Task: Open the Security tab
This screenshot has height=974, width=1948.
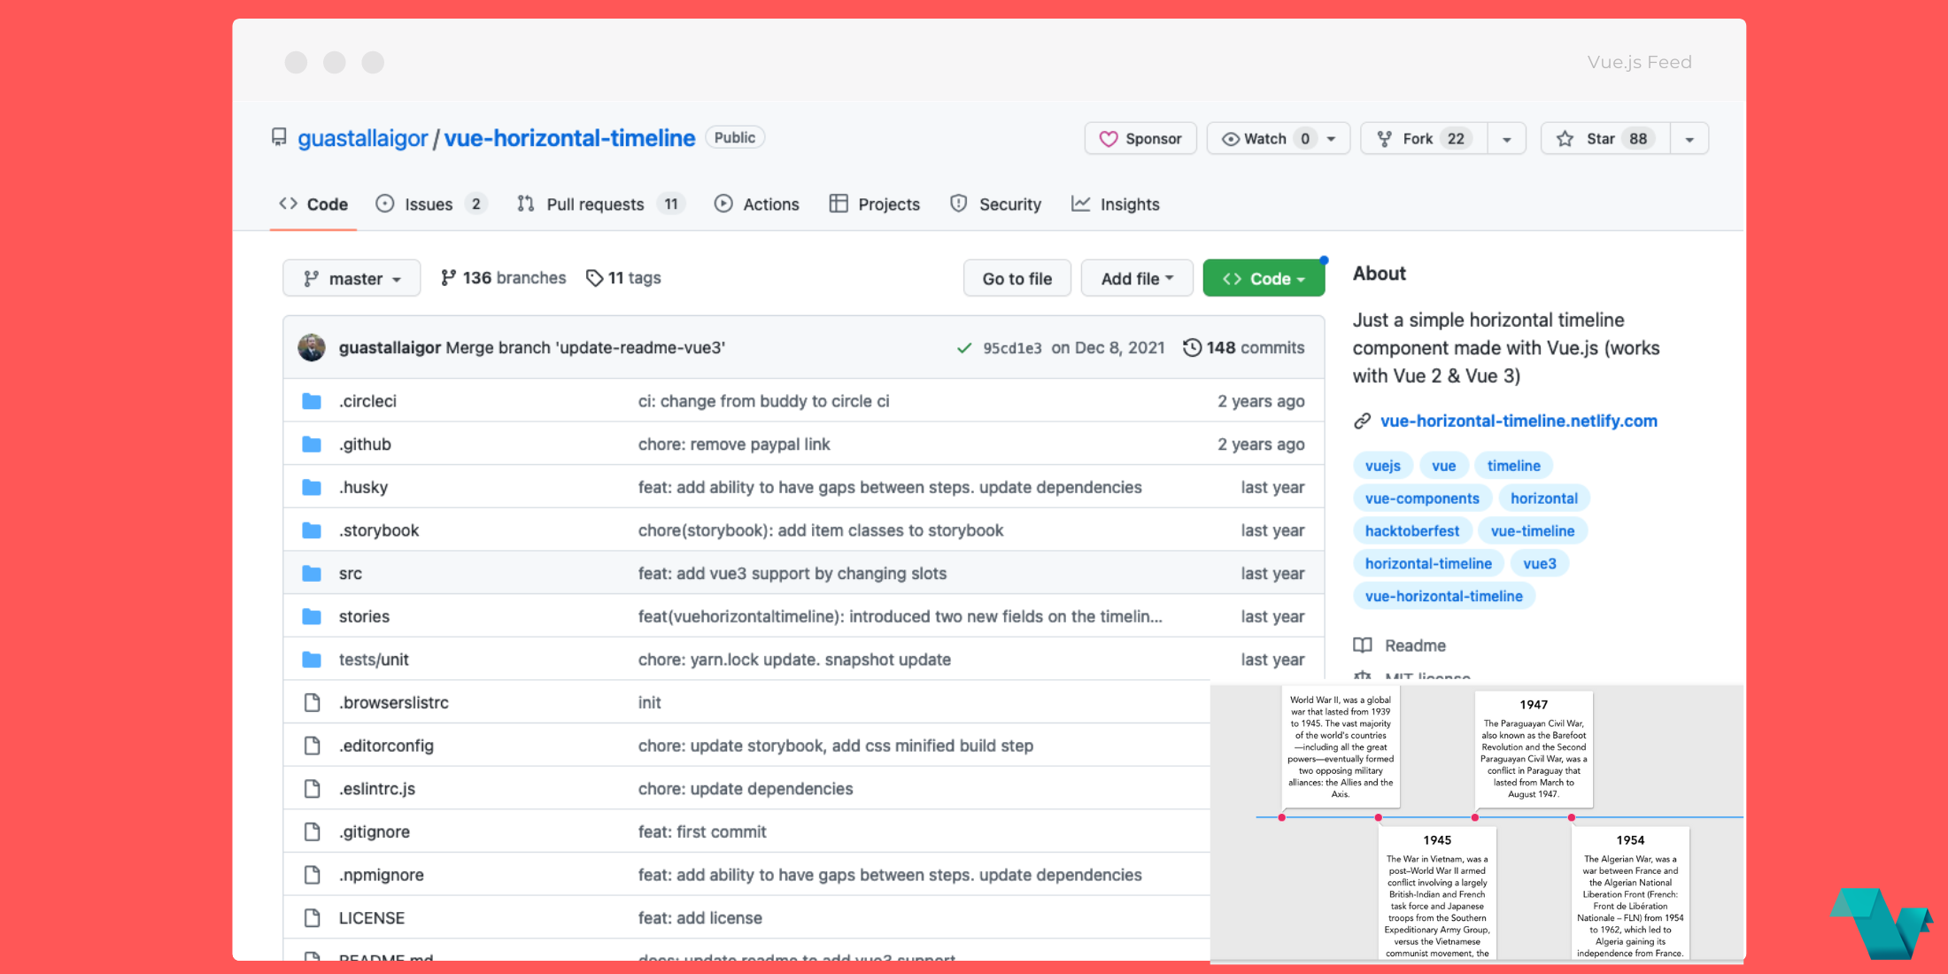Action: (995, 204)
